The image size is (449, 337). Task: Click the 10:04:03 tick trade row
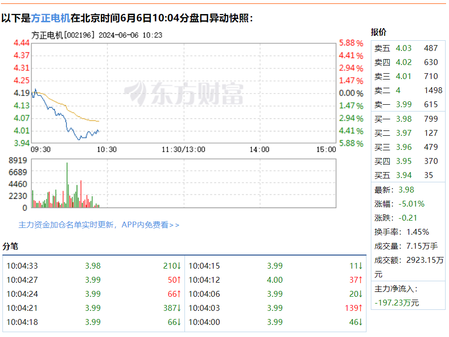tap(276, 308)
